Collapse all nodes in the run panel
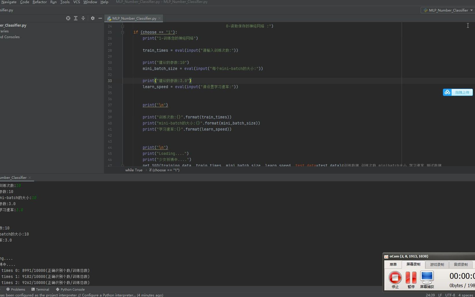The width and height of the screenshot is (475, 297). 83,18
